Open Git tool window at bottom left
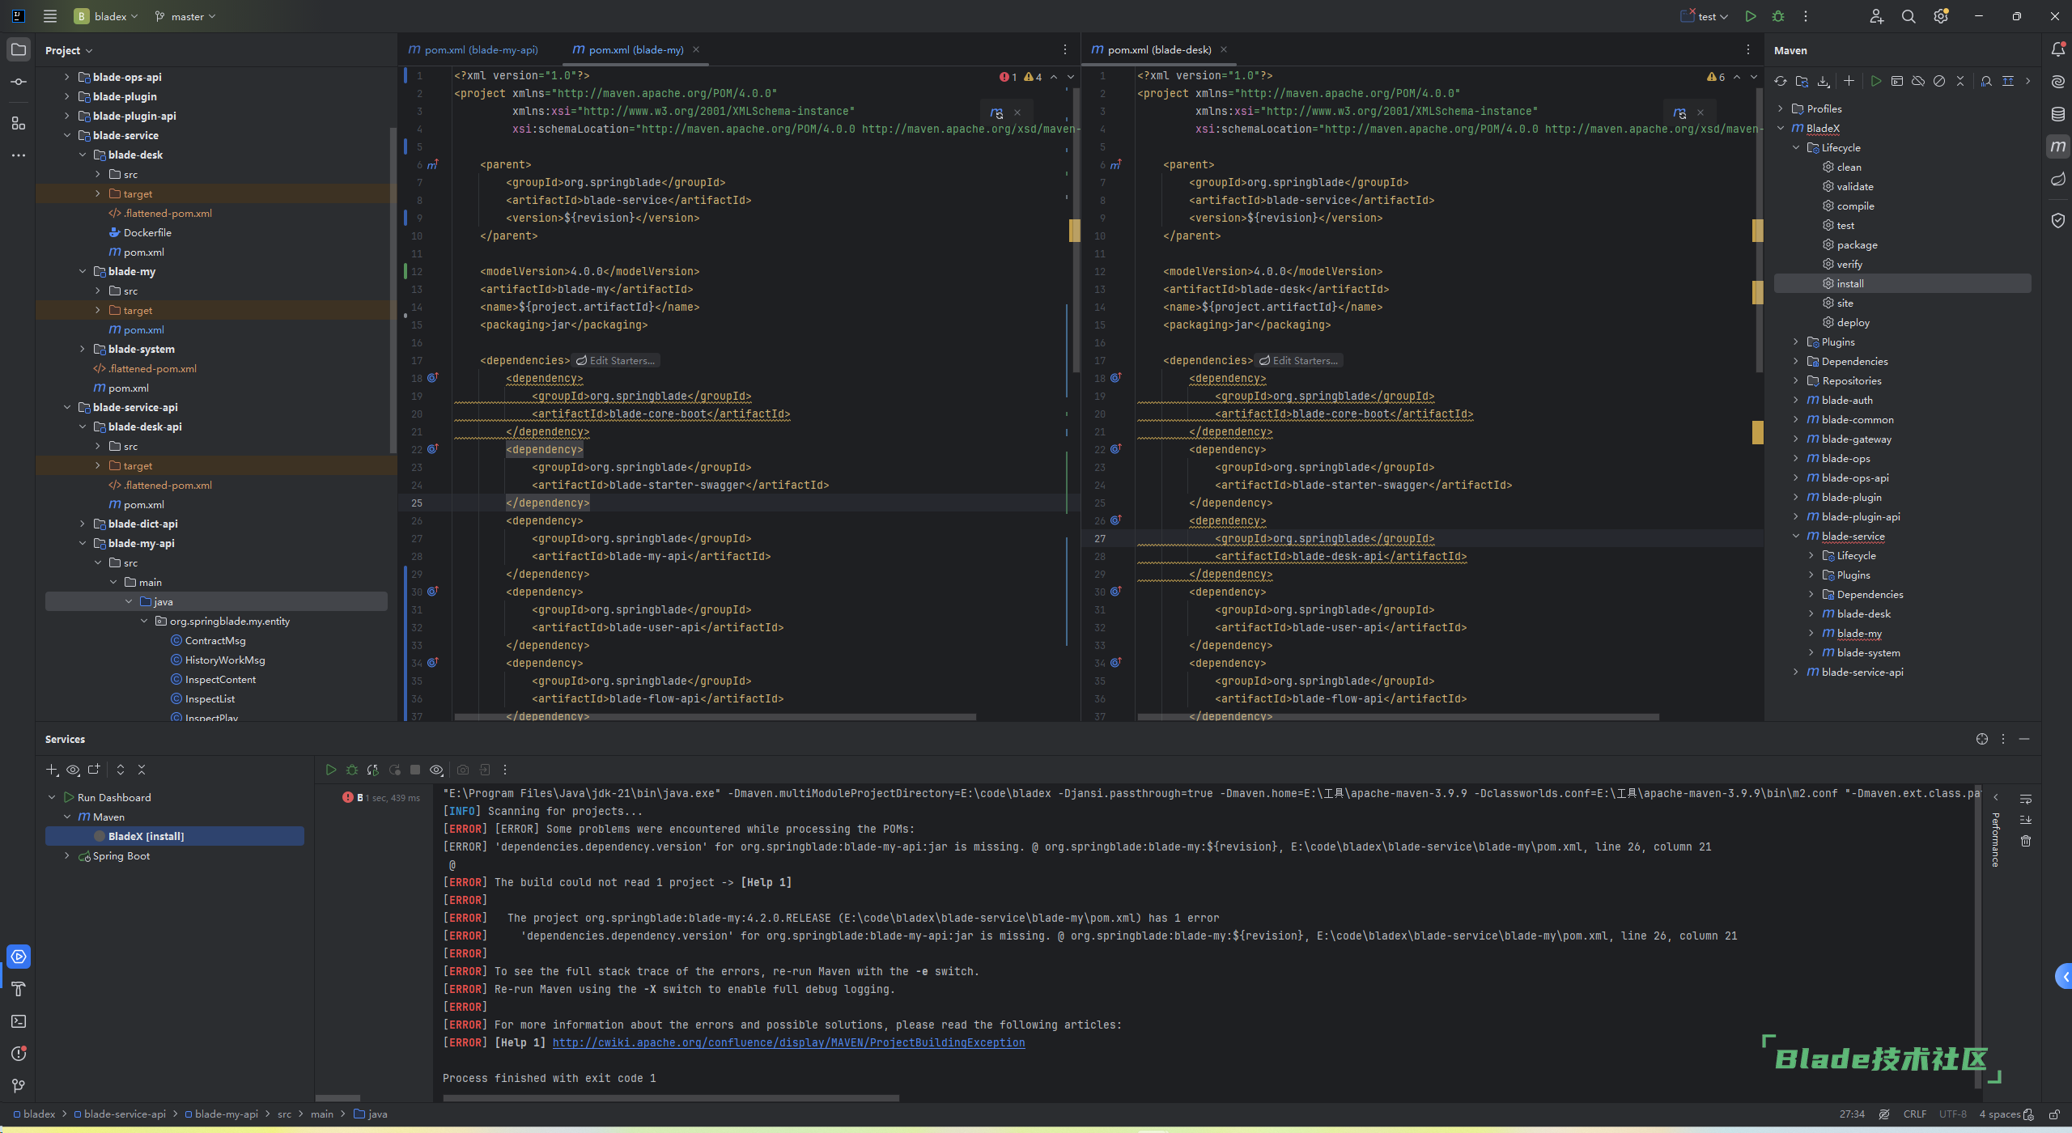2072x1133 pixels. (19, 1086)
